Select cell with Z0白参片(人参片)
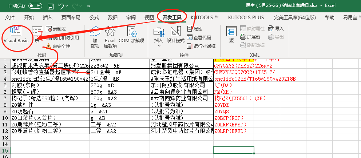 pos(50,118)
